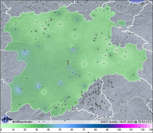Pick the magenta color above 110

[131, 126]
